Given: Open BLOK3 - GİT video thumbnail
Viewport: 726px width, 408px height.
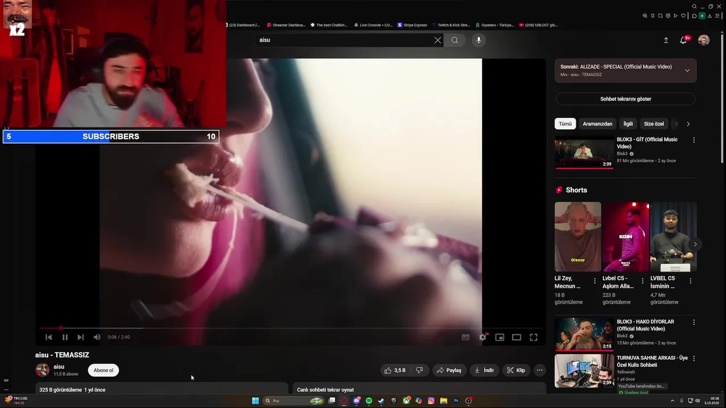Looking at the screenshot, I should click(584, 153).
